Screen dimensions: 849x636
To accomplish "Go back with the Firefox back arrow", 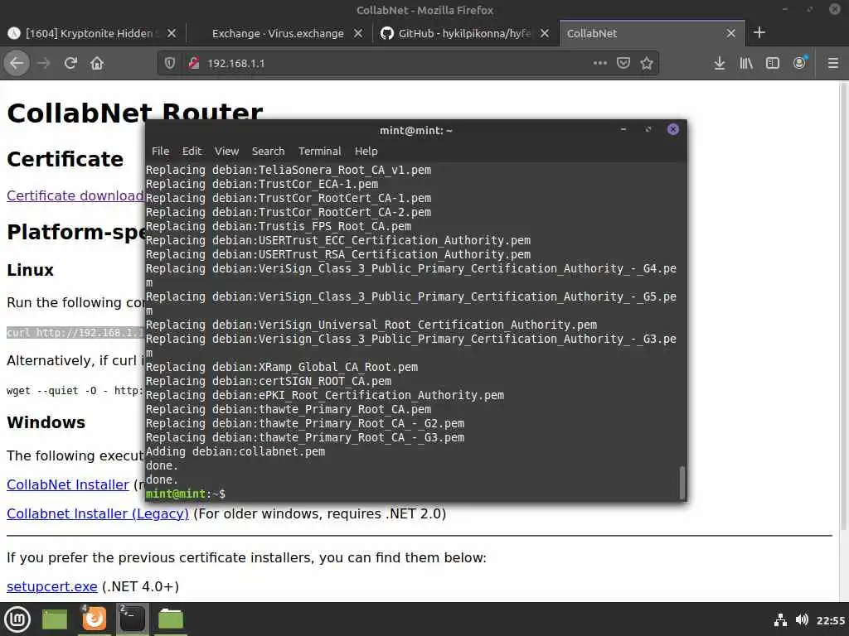I will 17,63.
